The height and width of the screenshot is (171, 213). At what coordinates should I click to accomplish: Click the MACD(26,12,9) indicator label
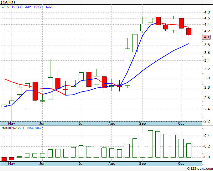pyautogui.click(x=13, y=128)
